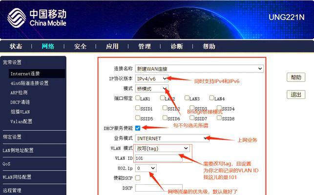Click the 帮助 button on the right
The image size is (314, 195).
click(x=296, y=77)
